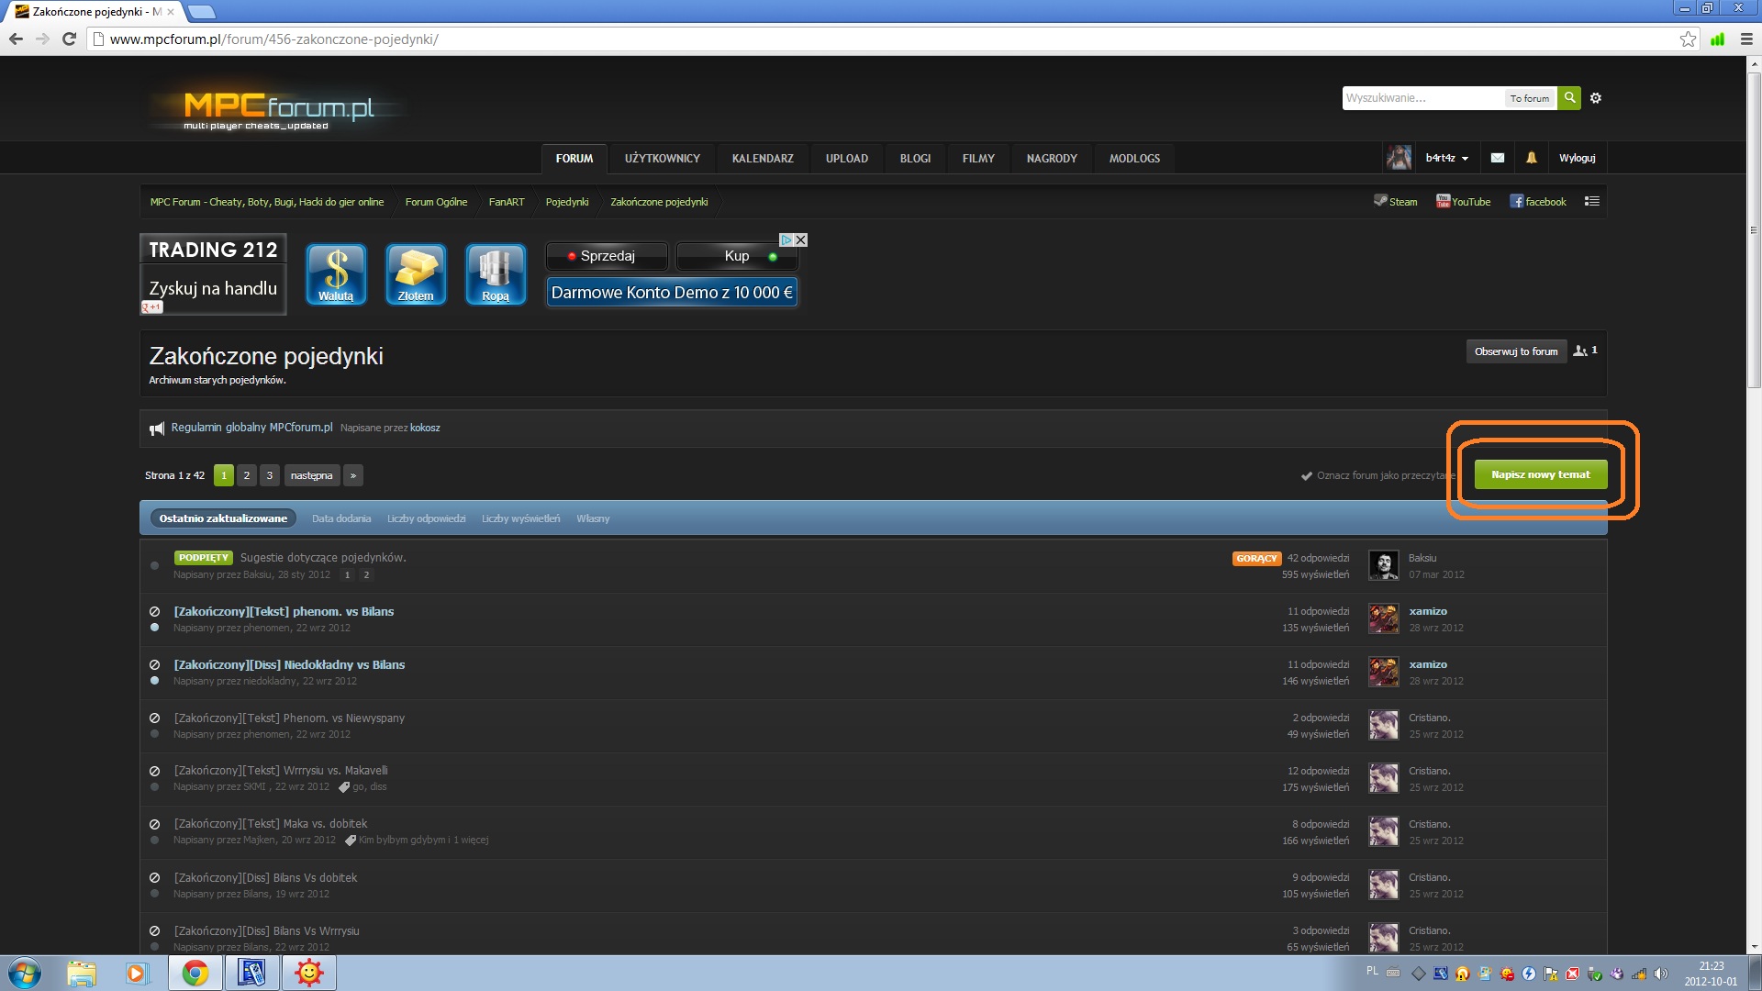
Task: Click the forum list view icon
Action: pyautogui.click(x=1592, y=201)
